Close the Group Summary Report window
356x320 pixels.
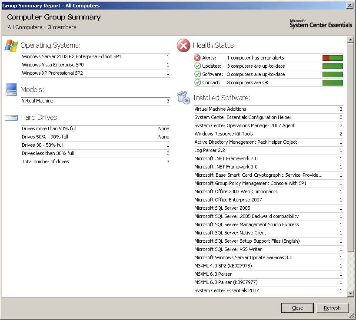pos(350,6)
